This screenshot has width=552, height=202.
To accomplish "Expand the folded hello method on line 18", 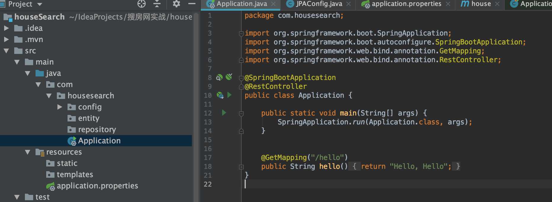I will click(x=241, y=167).
